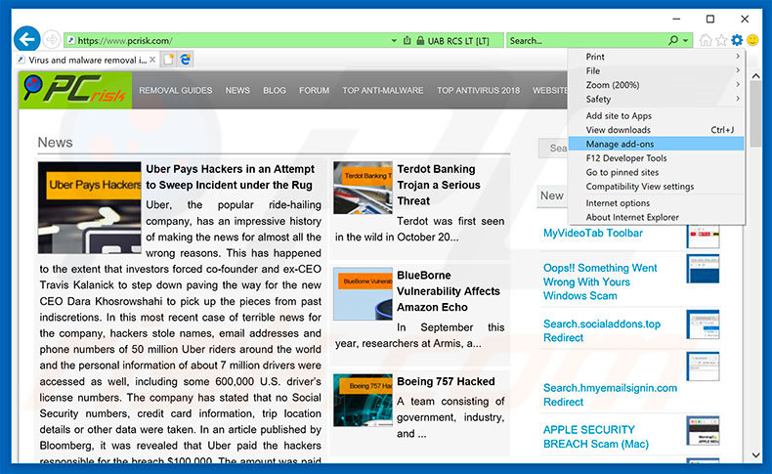The width and height of the screenshot is (772, 474).
Task: Select Manage add-ons menu item
Action: coord(656,144)
